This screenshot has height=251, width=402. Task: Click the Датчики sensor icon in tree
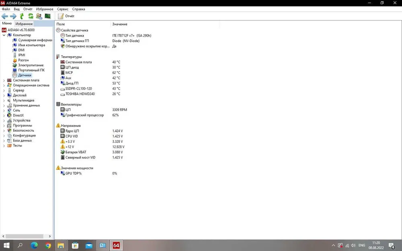tap(14, 76)
